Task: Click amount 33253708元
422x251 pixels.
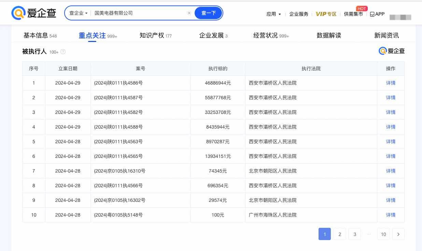Action: pos(218,112)
